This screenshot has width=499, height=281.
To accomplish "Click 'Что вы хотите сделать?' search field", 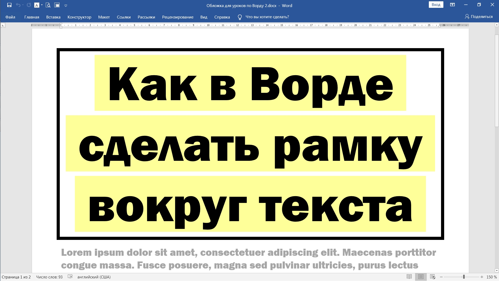I will [267, 17].
